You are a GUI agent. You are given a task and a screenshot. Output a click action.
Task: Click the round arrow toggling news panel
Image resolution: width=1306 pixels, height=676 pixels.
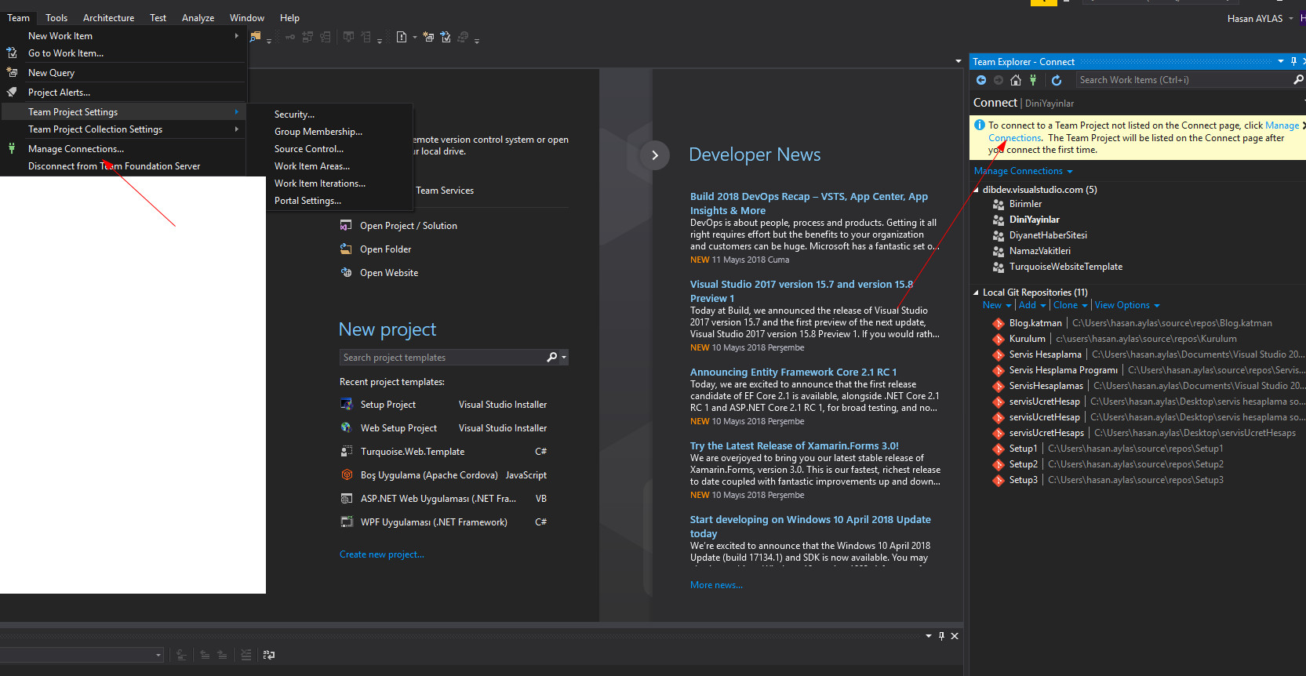655,155
